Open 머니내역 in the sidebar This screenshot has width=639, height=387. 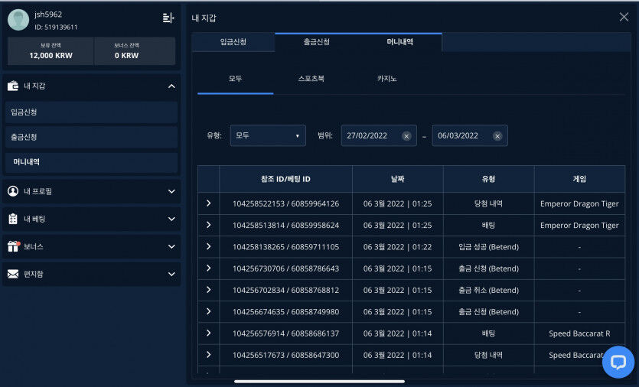(x=91, y=162)
